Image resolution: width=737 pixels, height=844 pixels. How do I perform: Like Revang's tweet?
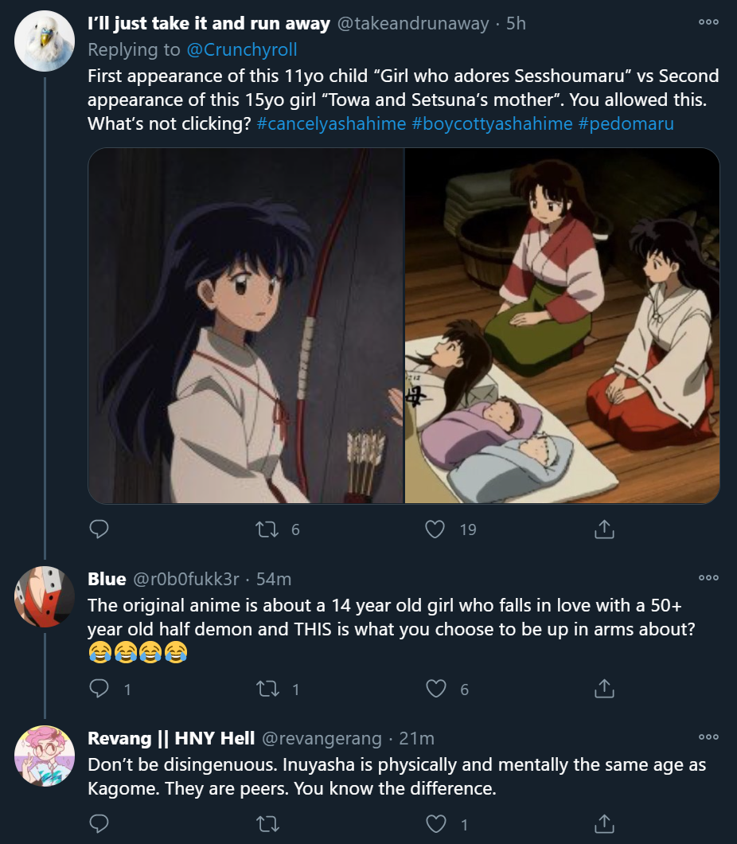pos(435,824)
